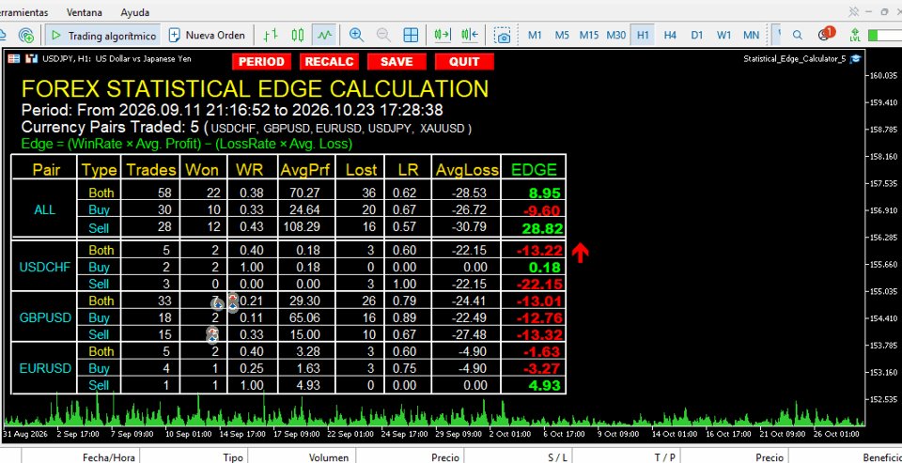Image resolution: width=902 pixels, height=463 pixels.
Task: Open account notifications with red badge
Action: [826, 35]
